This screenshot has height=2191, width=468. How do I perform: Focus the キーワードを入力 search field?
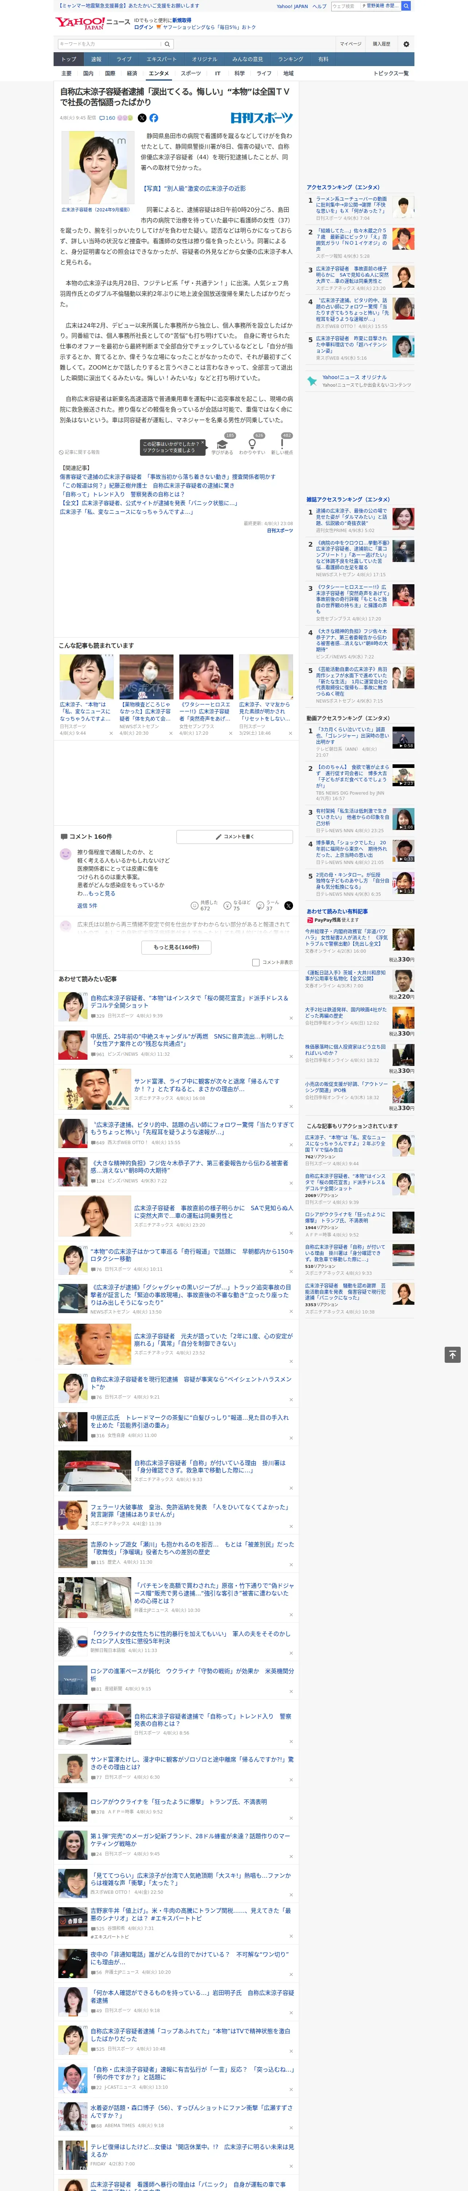(x=109, y=44)
